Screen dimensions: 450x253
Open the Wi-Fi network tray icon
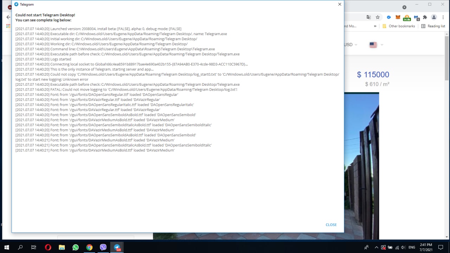point(397,247)
